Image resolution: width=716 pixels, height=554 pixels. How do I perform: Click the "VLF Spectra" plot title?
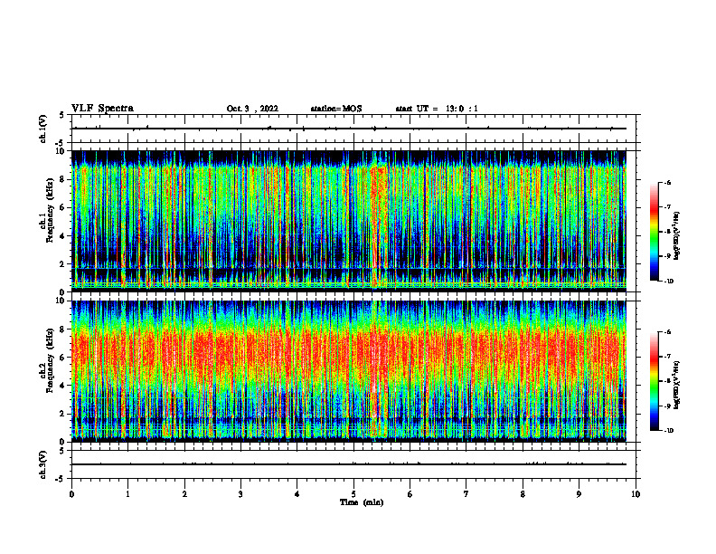(x=102, y=109)
